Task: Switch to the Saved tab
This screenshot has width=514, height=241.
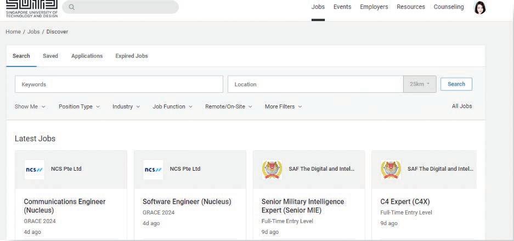Action: click(x=50, y=56)
